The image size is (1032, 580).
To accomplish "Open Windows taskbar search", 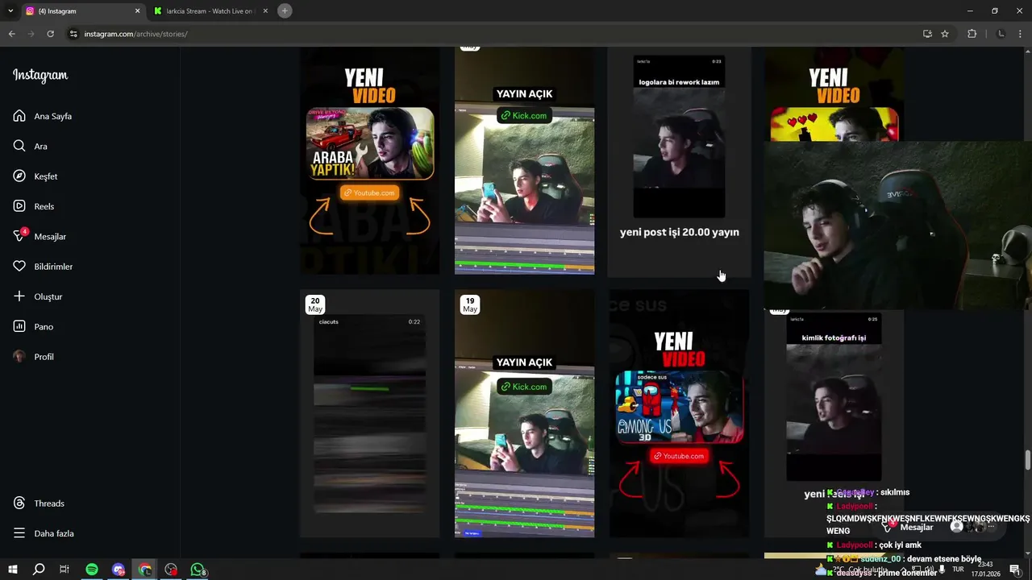I will point(39,570).
